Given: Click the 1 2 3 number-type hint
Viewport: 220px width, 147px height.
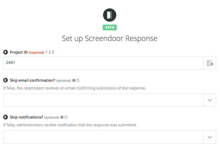Looking at the screenshot, I should pyautogui.click(x=50, y=52).
